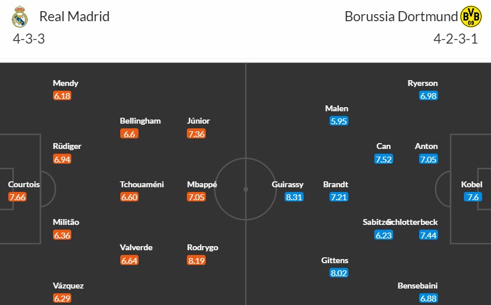Click Gittens' 8.02 rating badge

point(339,273)
